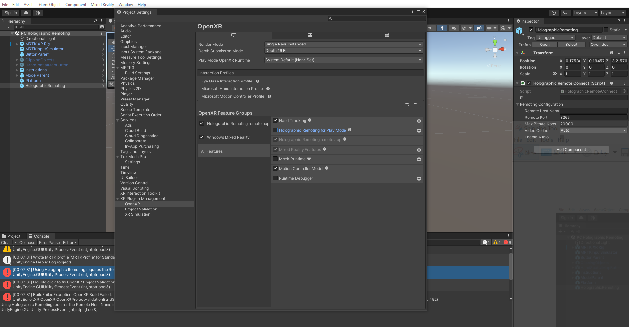Image resolution: width=629 pixels, height=327 pixels.
Task: Collapse the Remoting Configuration foldout
Action: tap(517, 104)
